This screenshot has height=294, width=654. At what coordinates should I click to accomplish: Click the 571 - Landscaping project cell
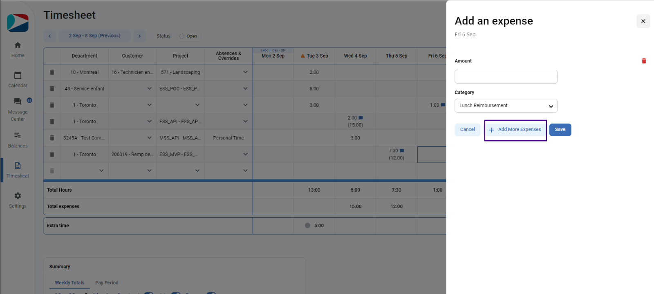(180, 72)
